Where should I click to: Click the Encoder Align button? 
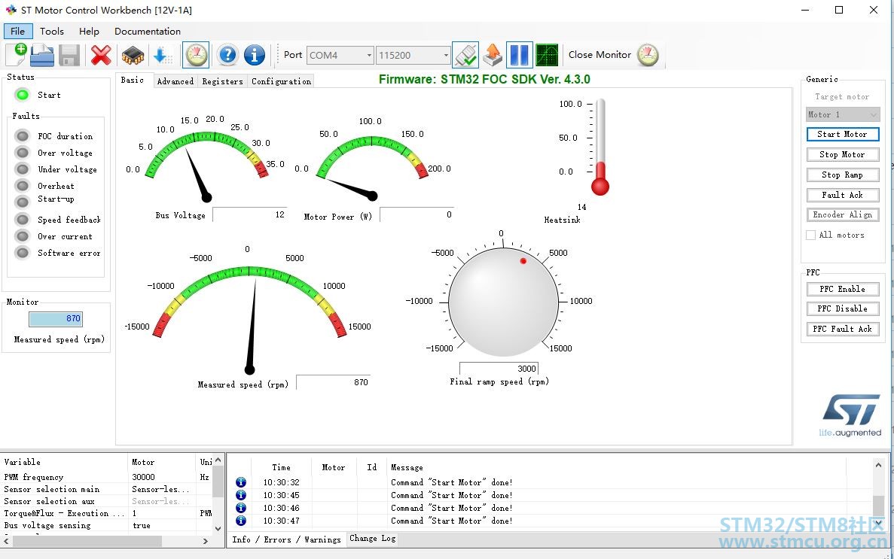pos(843,215)
